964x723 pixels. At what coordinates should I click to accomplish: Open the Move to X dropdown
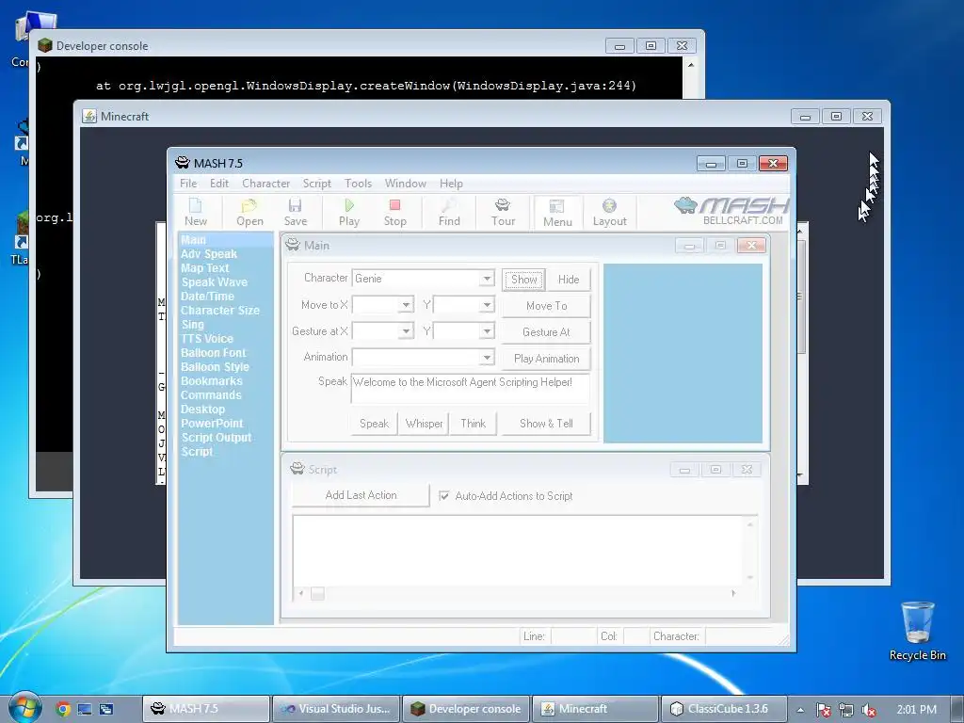[406, 305]
